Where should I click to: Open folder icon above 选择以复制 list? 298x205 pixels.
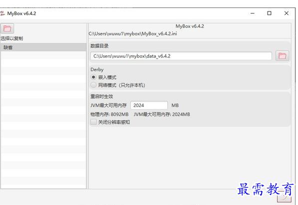tap(7, 28)
